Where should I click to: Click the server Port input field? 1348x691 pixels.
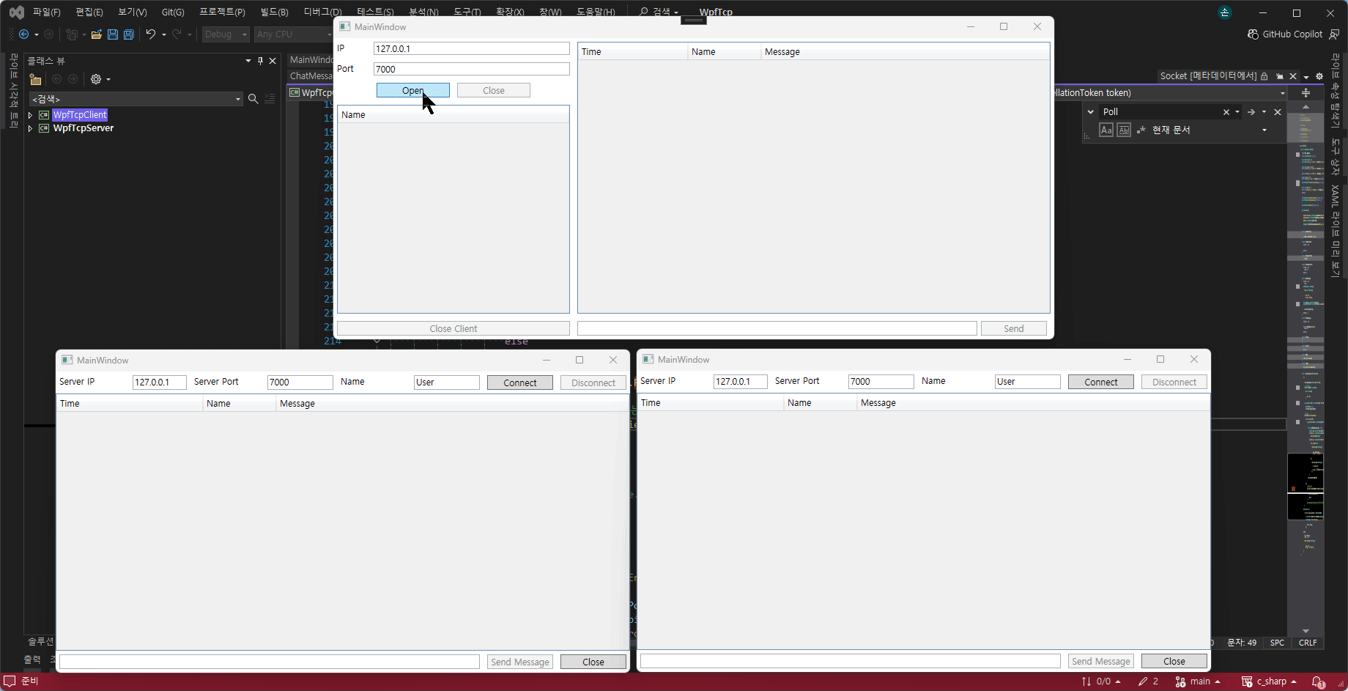pyautogui.click(x=471, y=69)
